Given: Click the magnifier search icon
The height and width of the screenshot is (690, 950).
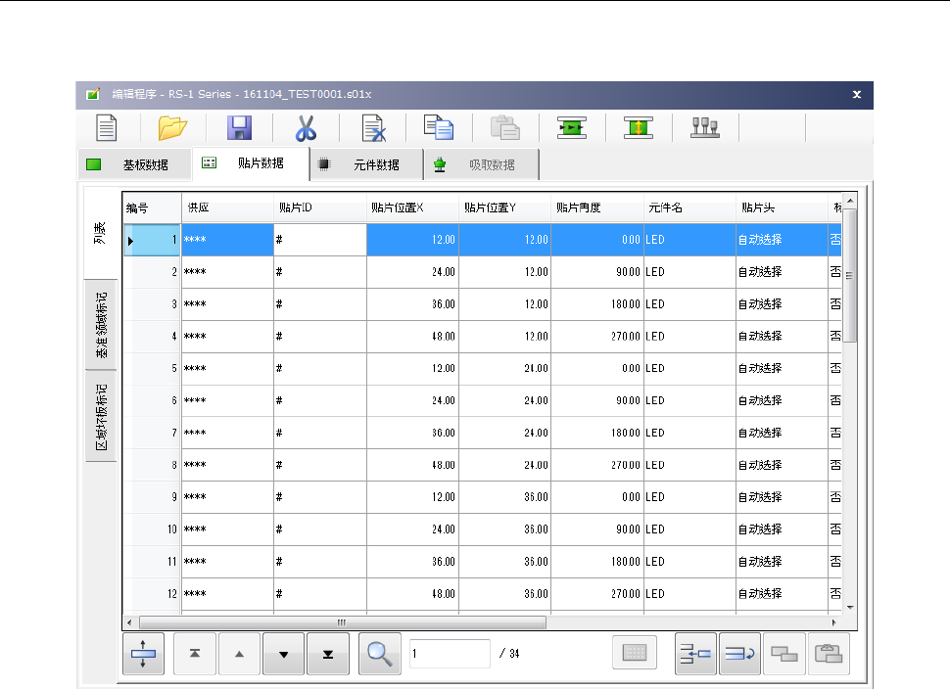Looking at the screenshot, I should coord(379,655).
